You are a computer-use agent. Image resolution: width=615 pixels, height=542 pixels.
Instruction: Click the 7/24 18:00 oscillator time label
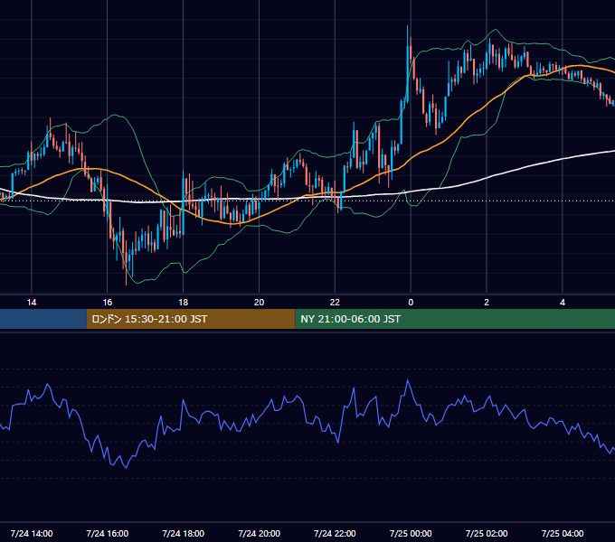click(184, 533)
